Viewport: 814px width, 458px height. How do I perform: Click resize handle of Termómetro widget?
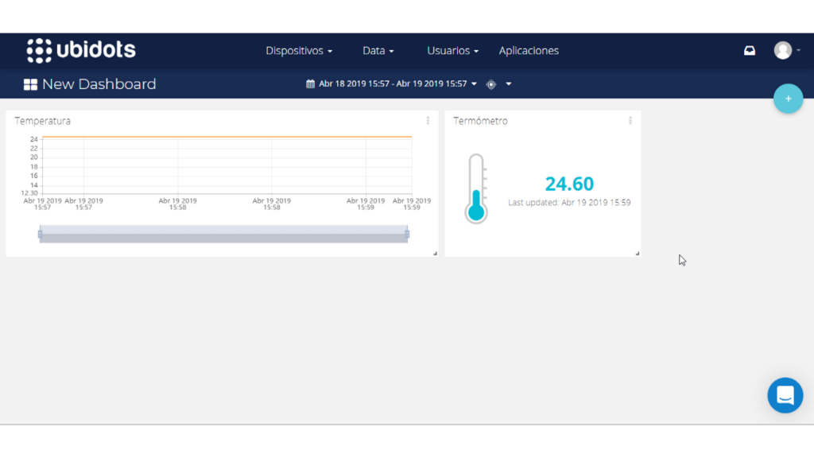tap(637, 253)
